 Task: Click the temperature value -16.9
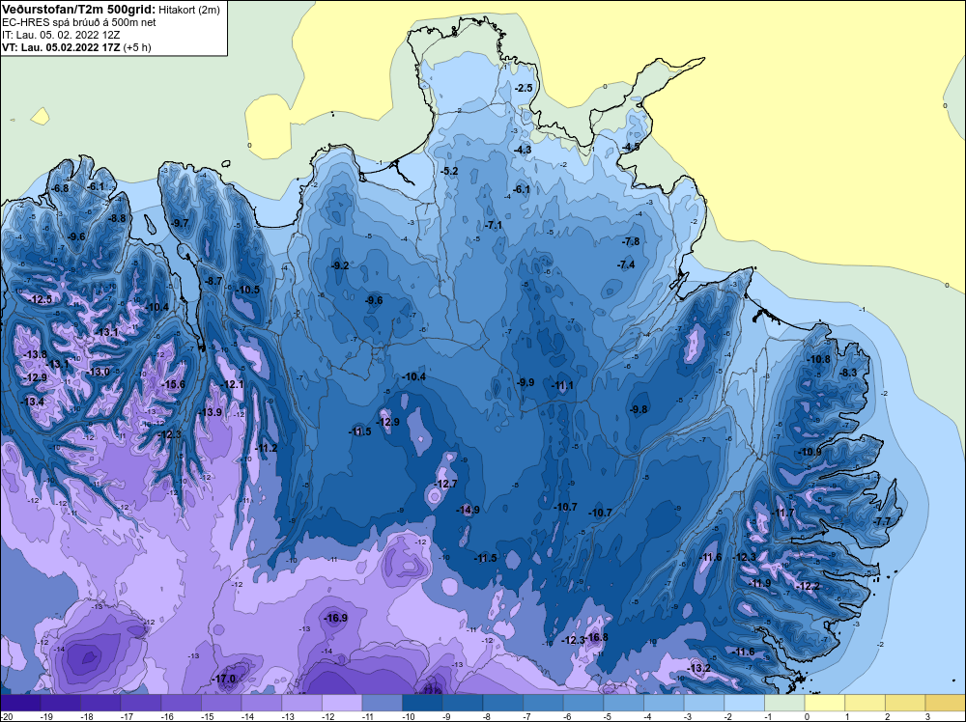click(x=336, y=618)
